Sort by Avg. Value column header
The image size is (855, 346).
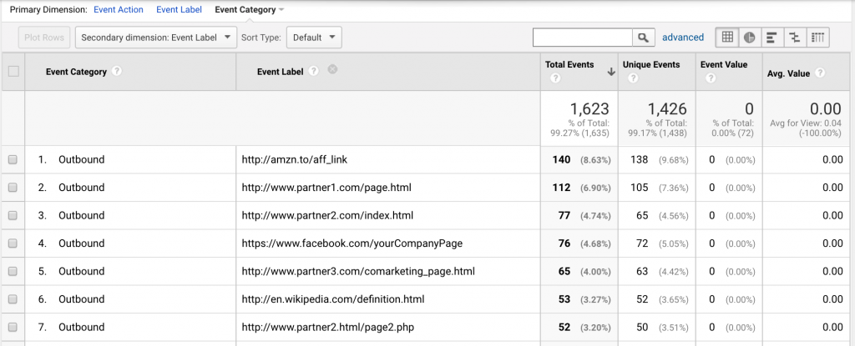coord(788,73)
